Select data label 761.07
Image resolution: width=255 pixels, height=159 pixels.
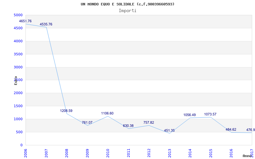click(87, 122)
